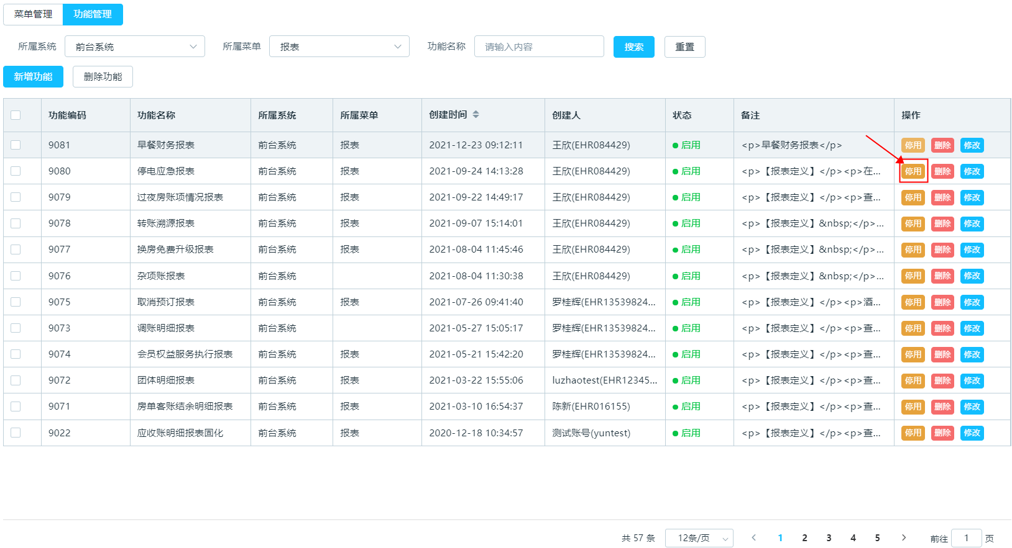Image resolution: width=1012 pixels, height=548 pixels.
Task: Click 停用 for row 9076 杂项账报表
Action: [x=913, y=276]
